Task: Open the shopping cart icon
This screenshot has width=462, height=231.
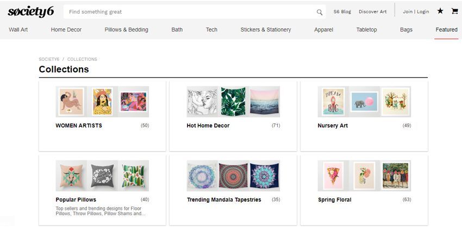Action: [454, 11]
